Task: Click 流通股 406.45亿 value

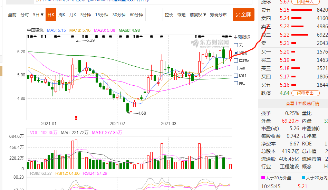Action: click(289, 159)
